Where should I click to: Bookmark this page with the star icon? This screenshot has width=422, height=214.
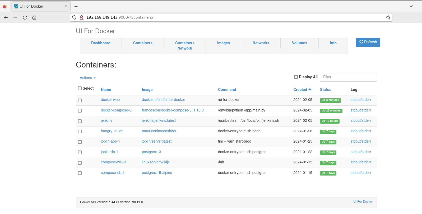point(388,17)
